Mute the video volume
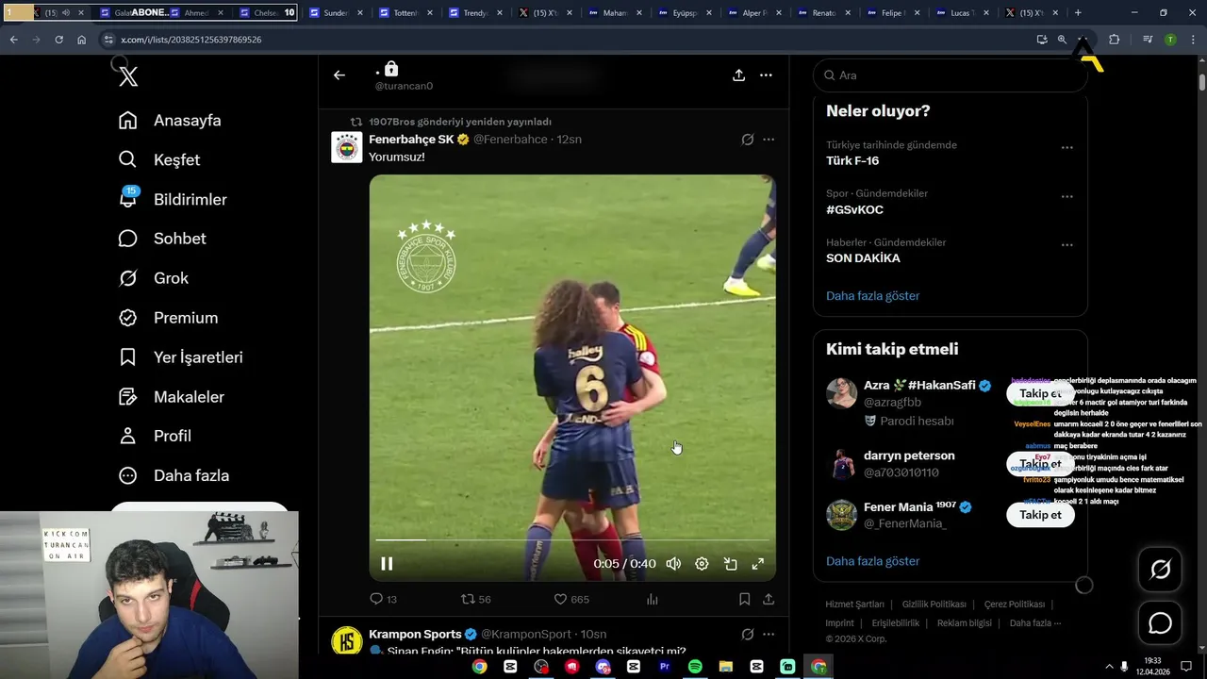Viewport: 1207px width, 679px height. (x=673, y=564)
